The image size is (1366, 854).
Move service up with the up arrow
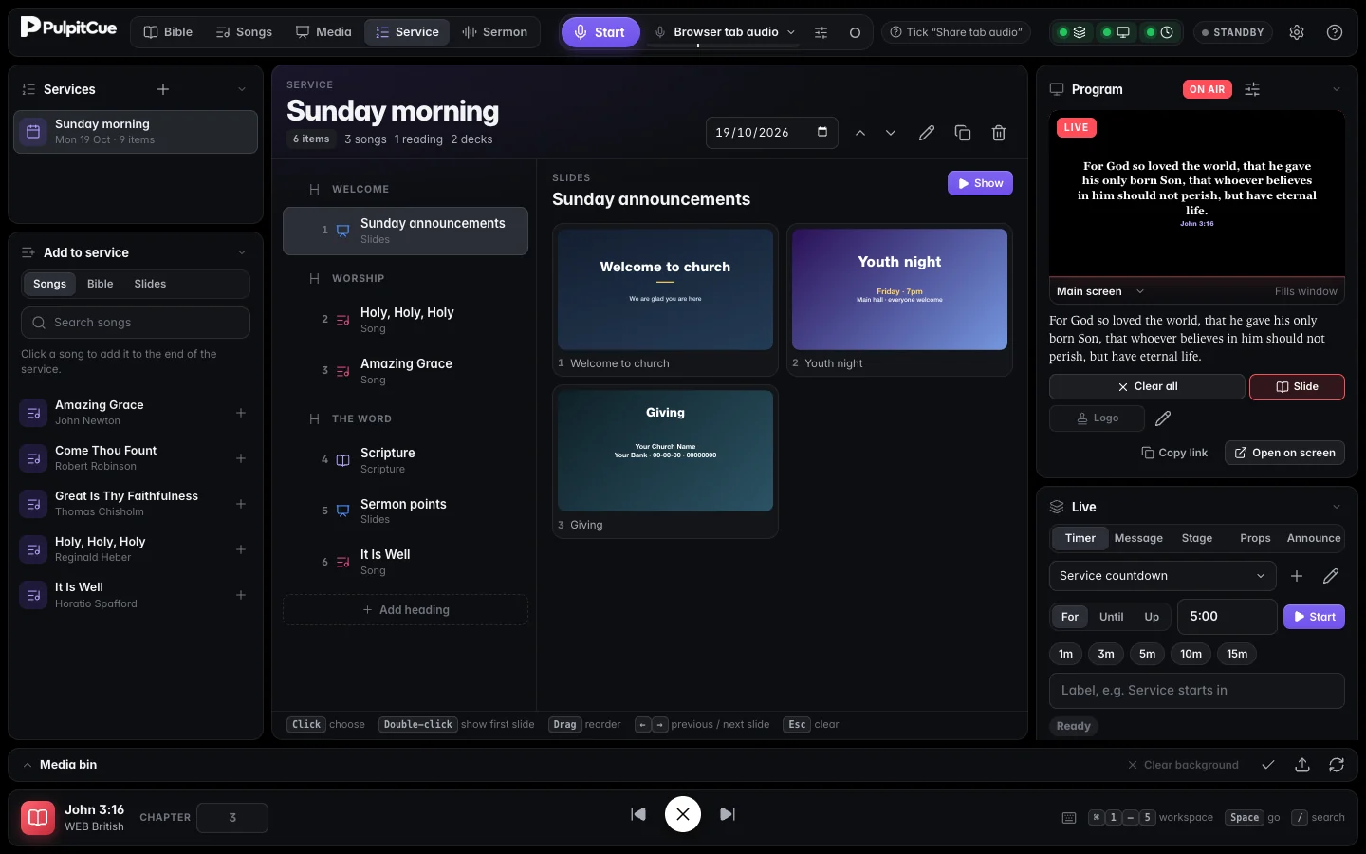860,133
